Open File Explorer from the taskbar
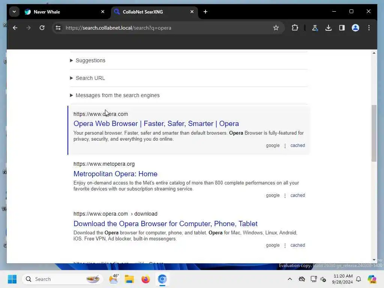The height and width of the screenshot is (288, 384). pos(129,279)
